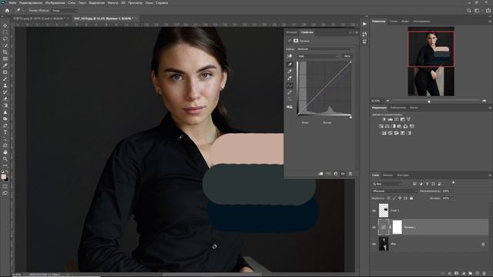Add an Invert adjustment
Viewport: 493px width, 277px height.
click(x=384, y=133)
